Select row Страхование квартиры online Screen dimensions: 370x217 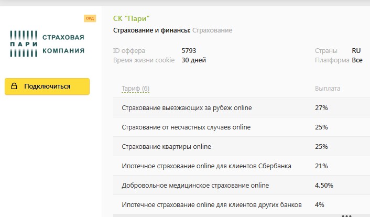[242, 146]
